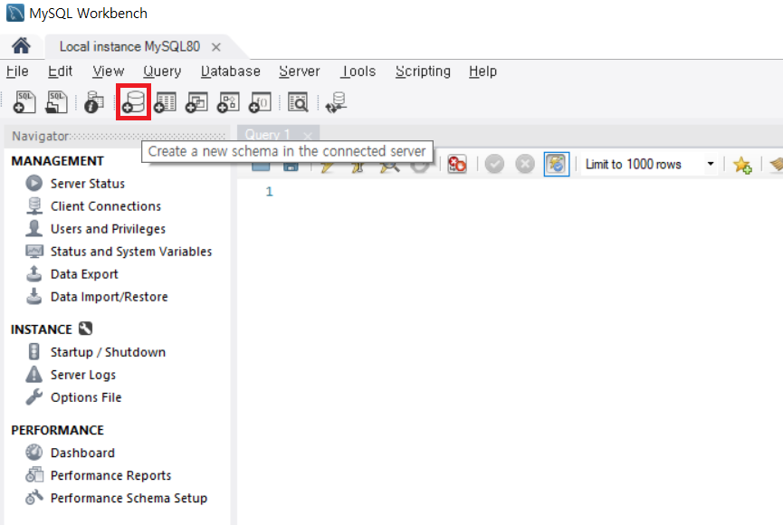Open the Scripting menu
This screenshot has width=783, height=525.
pos(423,72)
